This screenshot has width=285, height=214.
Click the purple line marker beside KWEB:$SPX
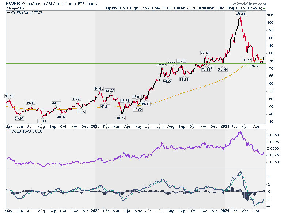tap(8, 131)
